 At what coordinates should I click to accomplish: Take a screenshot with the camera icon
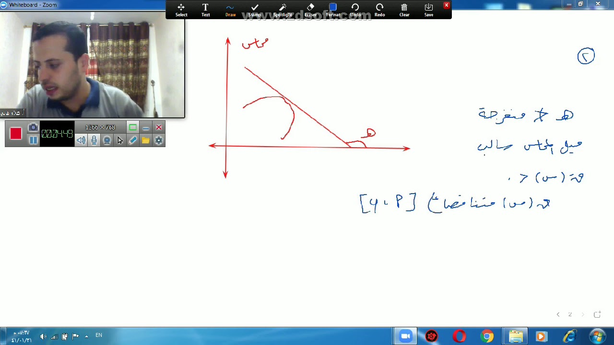tap(33, 128)
